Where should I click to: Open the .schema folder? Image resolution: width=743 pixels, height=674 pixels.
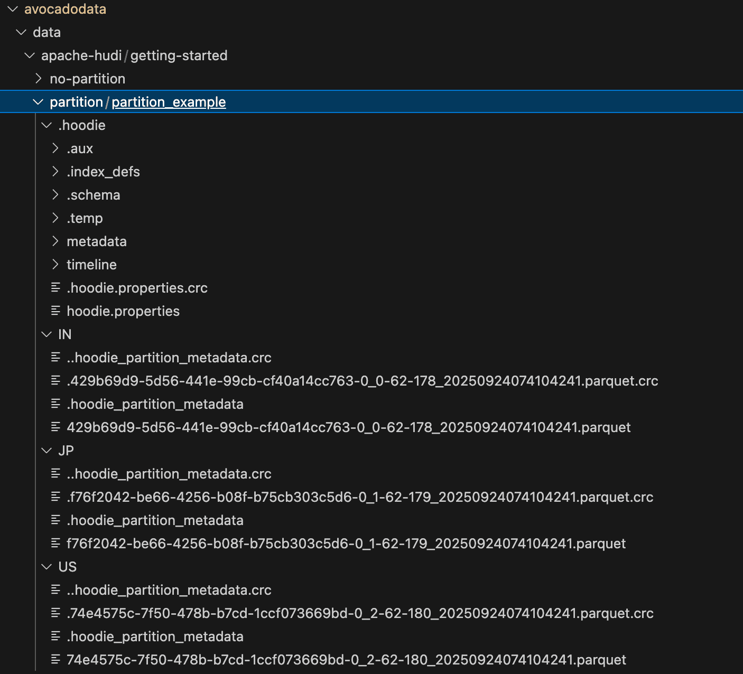tap(94, 194)
